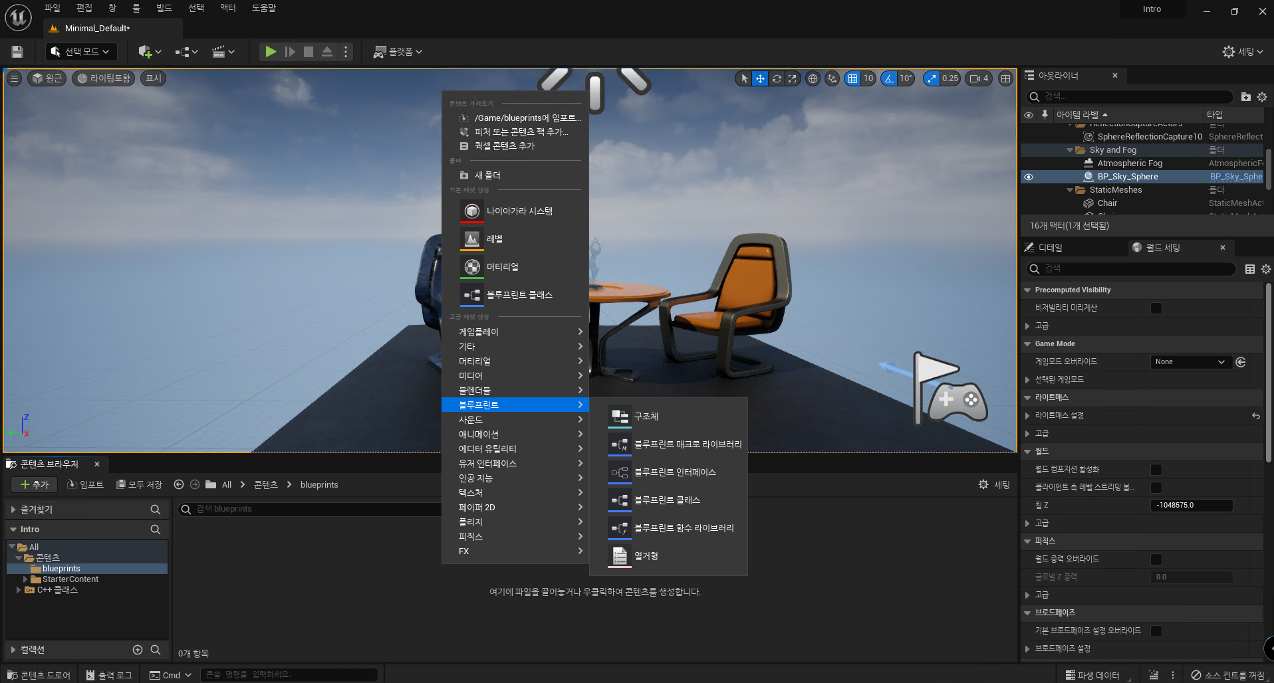
Task: Edit Kill Z value field
Action: (1191, 506)
